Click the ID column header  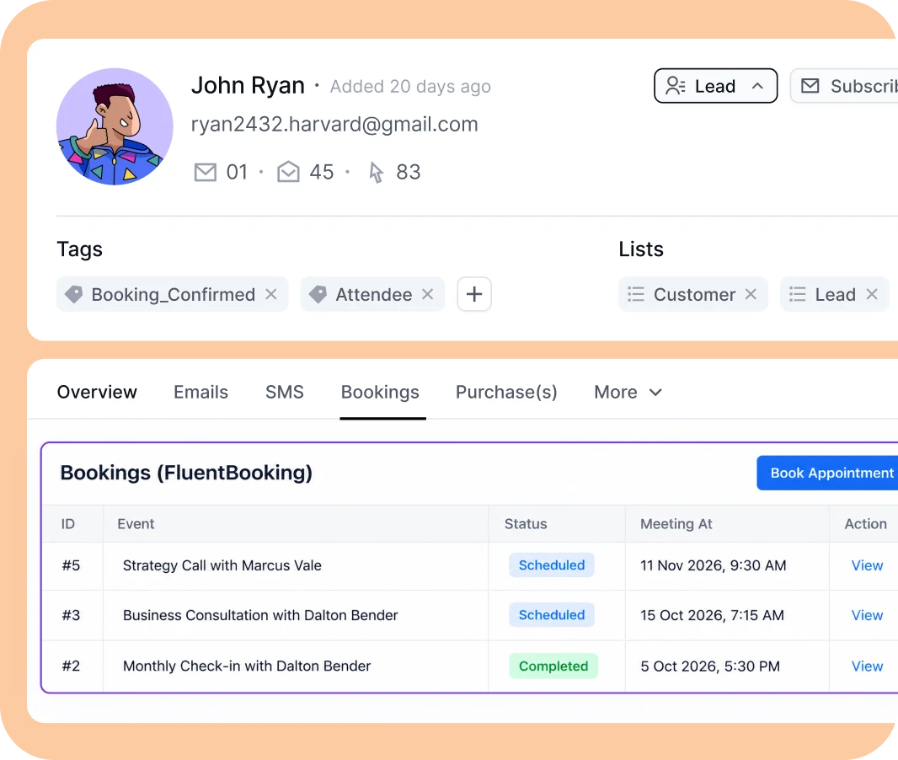(x=68, y=523)
